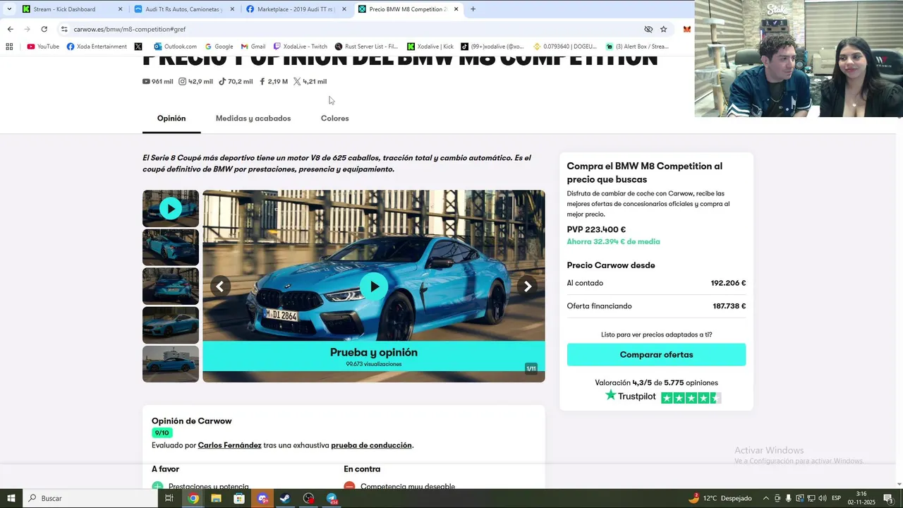Expand the tab search dropdown arrow
Viewport: 903px width, 508px height.
pyautogui.click(x=9, y=9)
